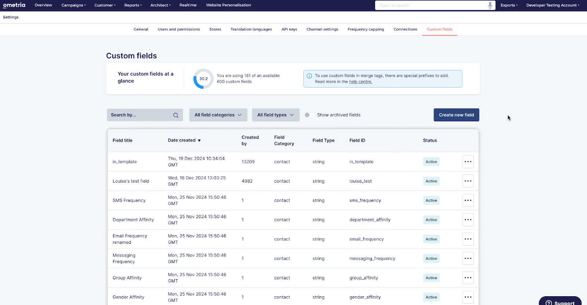
Task: Click the info icon in merge tags notice
Action: click(309, 76)
